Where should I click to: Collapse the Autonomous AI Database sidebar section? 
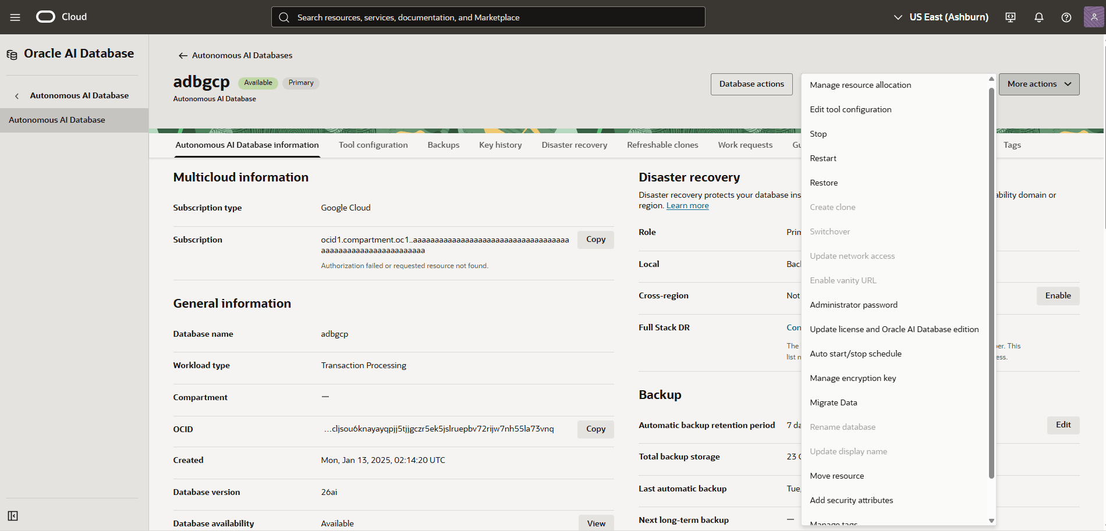point(16,95)
